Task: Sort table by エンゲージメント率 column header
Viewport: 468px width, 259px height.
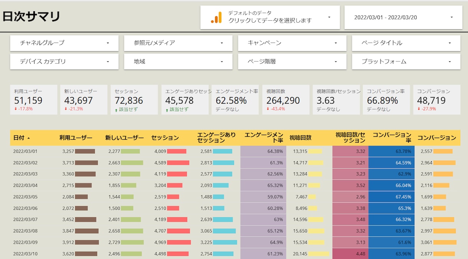Action: [264, 138]
